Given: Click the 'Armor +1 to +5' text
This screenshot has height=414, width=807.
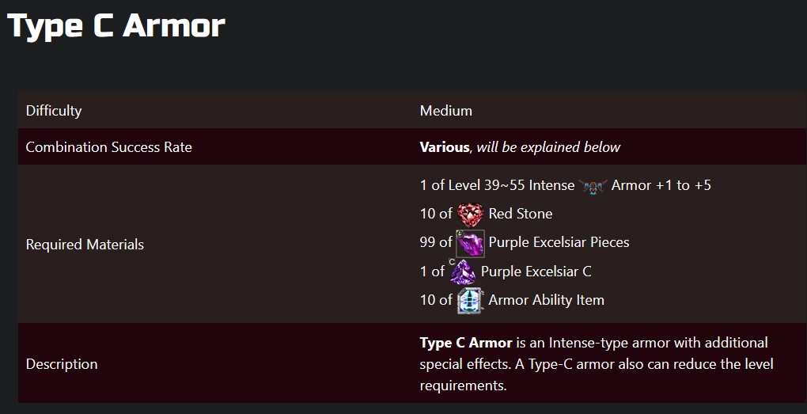Looking at the screenshot, I should (x=661, y=185).
